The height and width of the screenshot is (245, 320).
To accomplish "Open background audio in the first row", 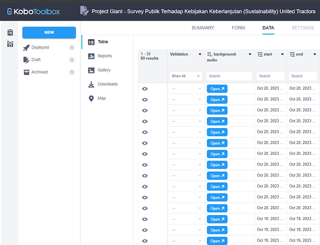I will [217, 89].
